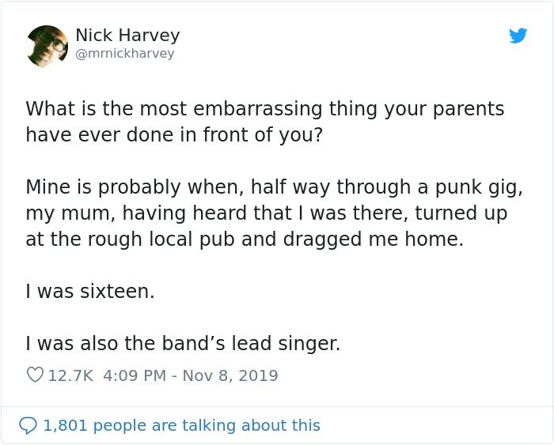
Task: Click the 12.7K like count
Action: click(x=70, y=375)
